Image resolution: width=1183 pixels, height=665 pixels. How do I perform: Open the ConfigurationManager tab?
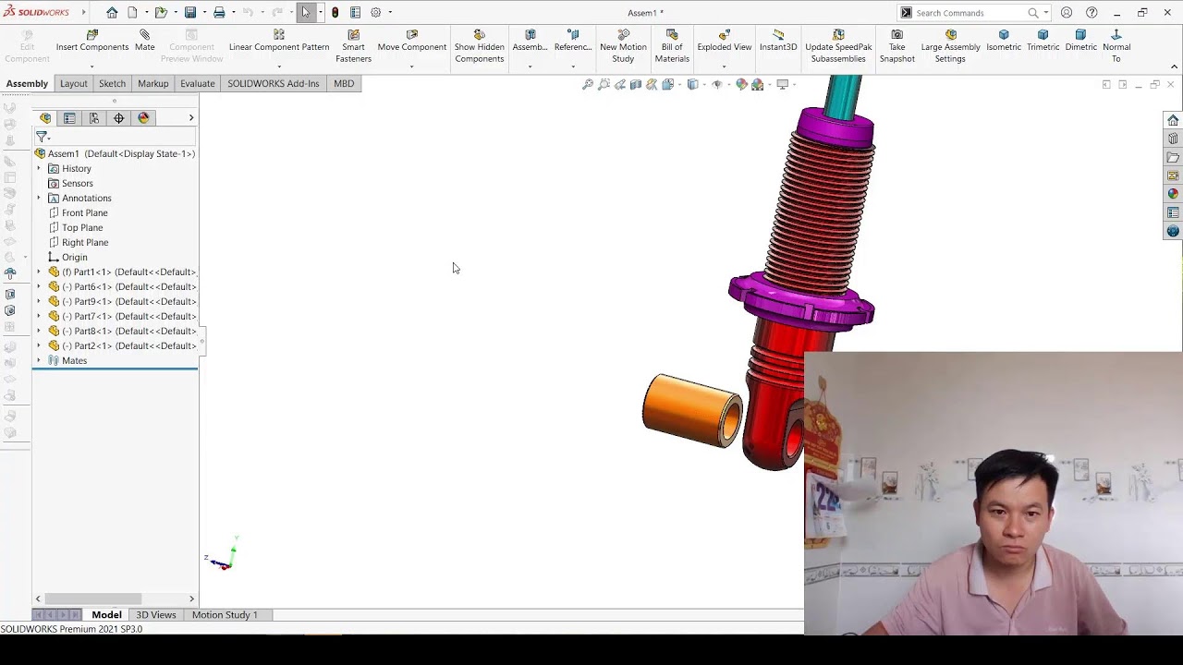point(94,118)
